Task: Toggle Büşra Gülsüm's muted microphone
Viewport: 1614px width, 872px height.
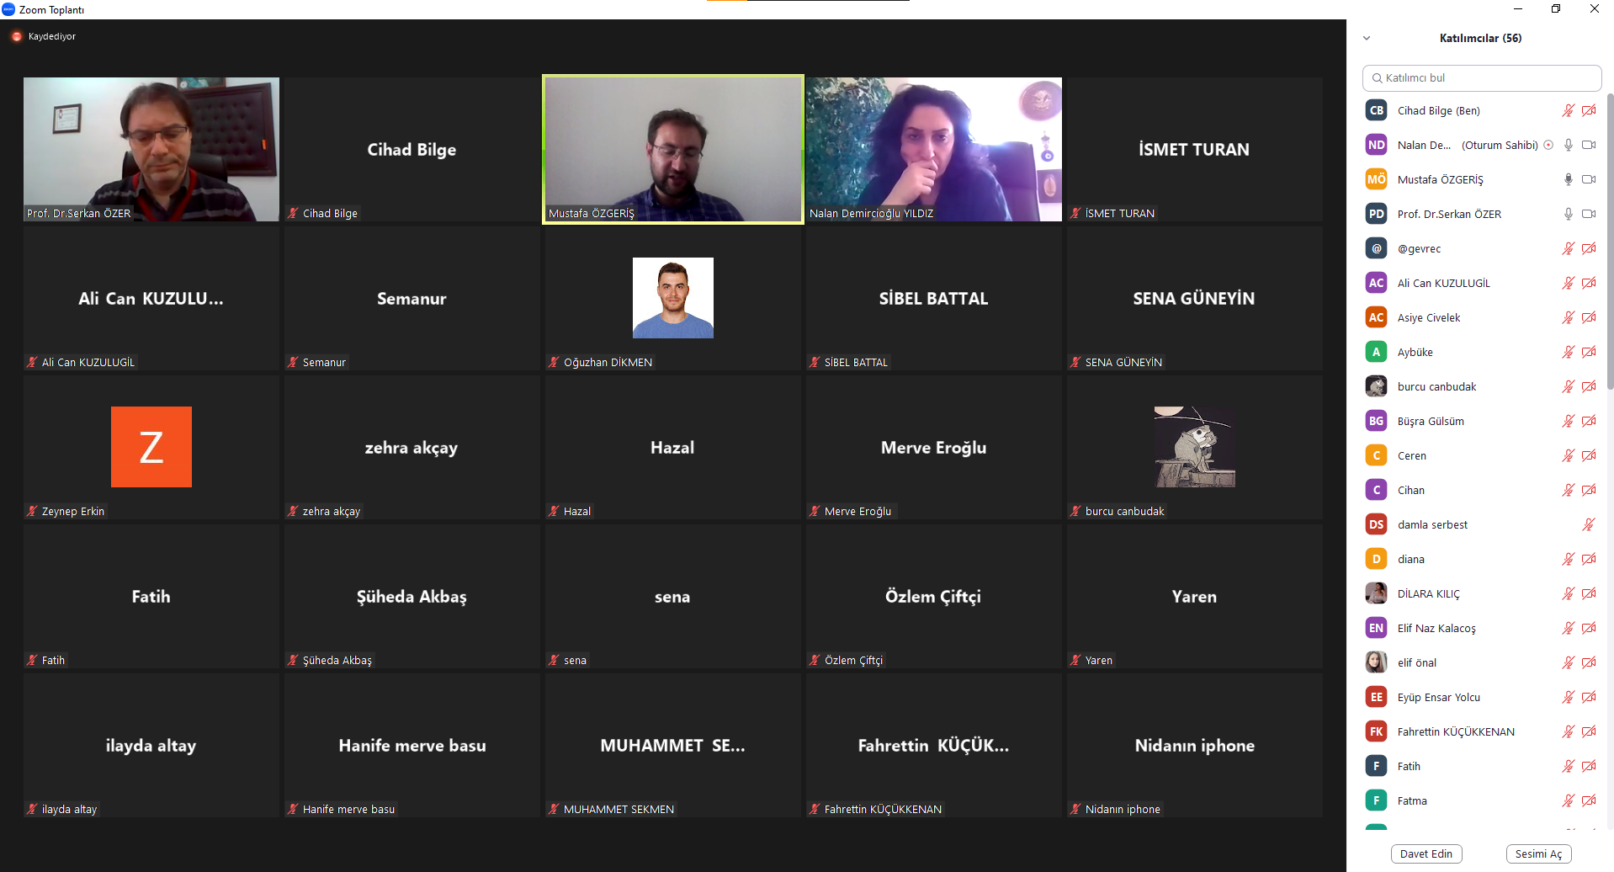Action: pos(1569,421)
